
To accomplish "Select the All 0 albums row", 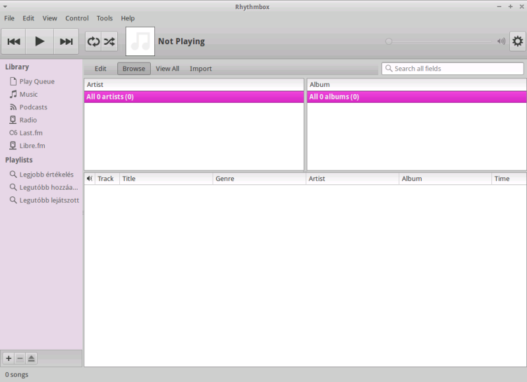I will (416, 97).
